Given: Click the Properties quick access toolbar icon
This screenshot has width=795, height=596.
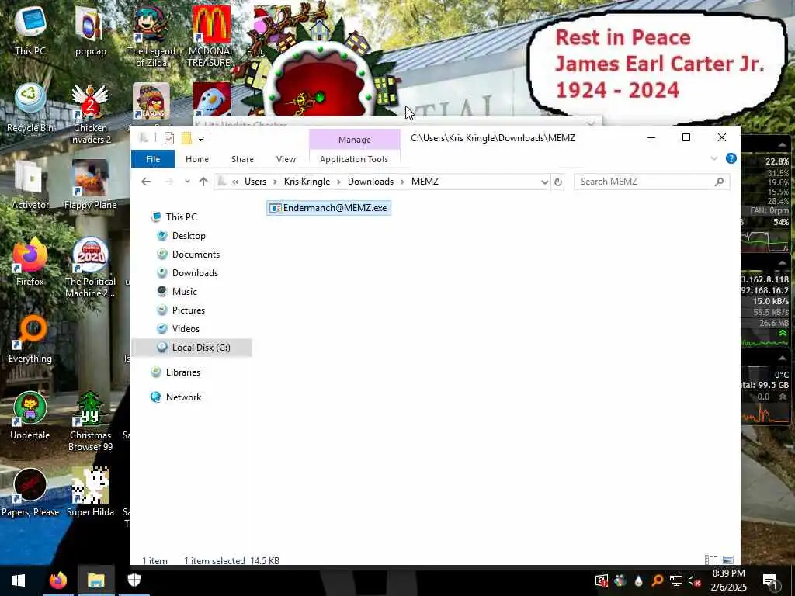Looking at the screenshot, I should (x=169, y=138).
